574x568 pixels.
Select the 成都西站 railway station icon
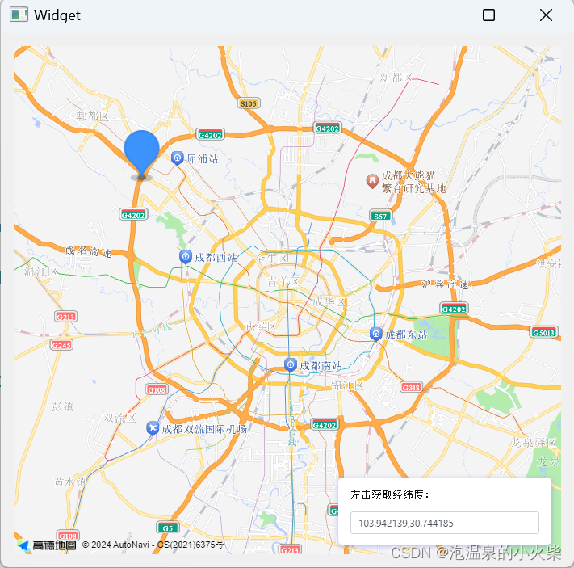[x=186, y=257]
